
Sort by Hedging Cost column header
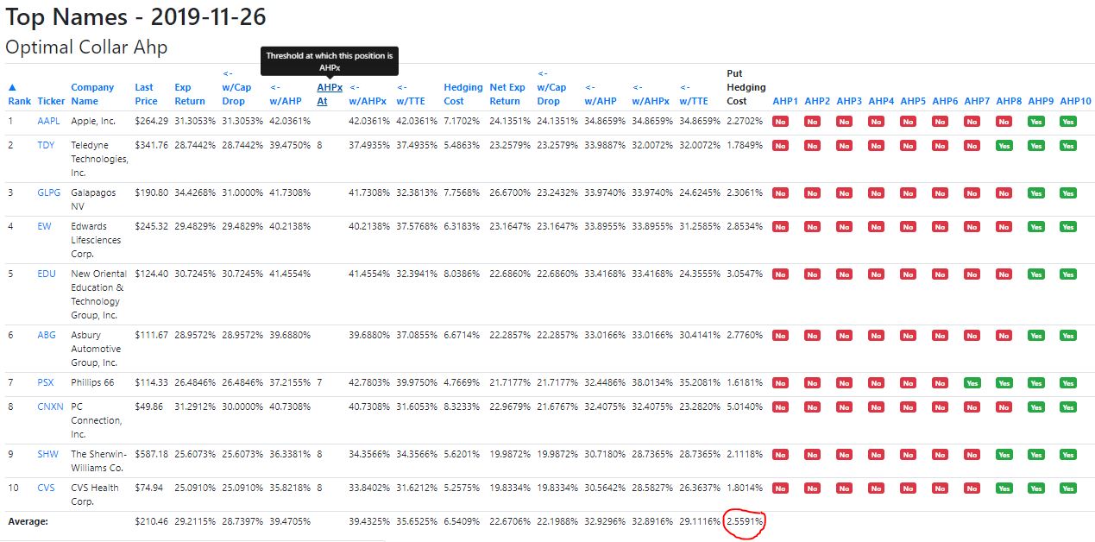pyautogui.click(x=463, y=94)
